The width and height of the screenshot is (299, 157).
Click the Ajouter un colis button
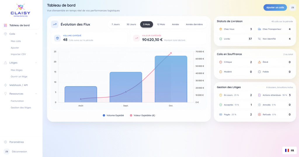[275, 7]
